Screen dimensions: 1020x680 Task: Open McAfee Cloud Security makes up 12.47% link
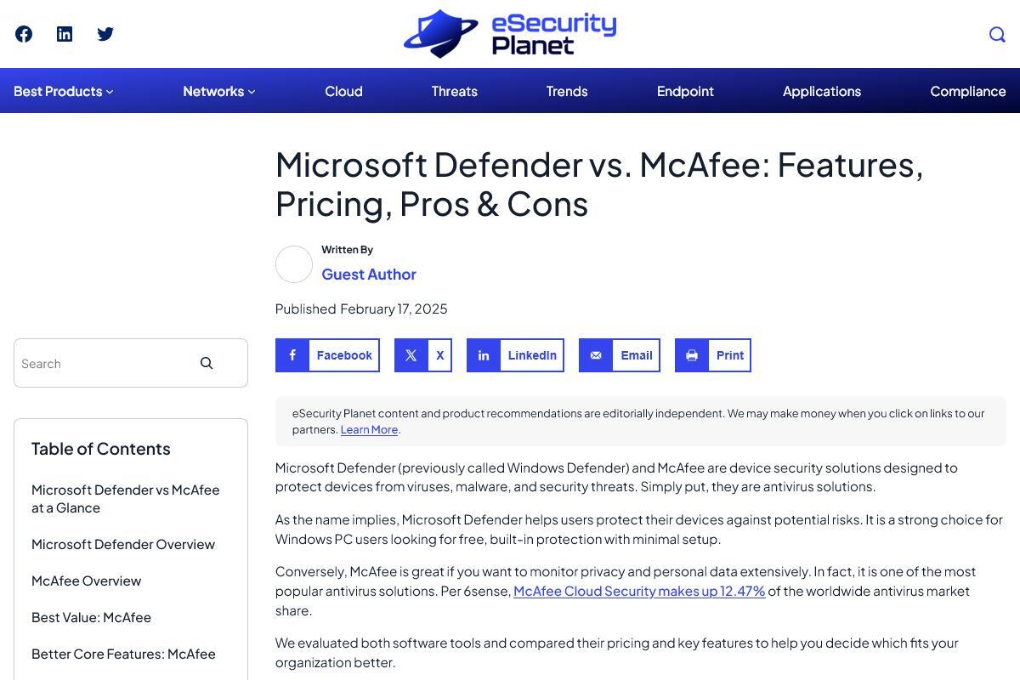pos(639,591)
